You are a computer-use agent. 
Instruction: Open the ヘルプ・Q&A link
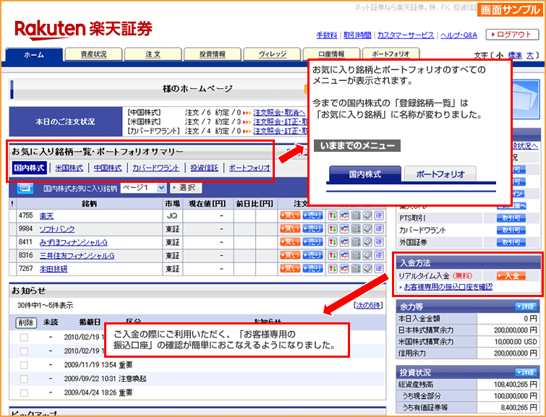(458, 35)
